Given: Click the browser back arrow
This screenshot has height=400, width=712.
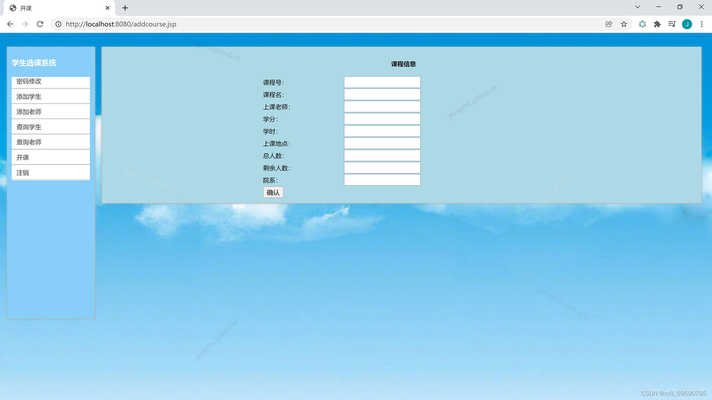Looking at the screenshot, I should [10, 24].
